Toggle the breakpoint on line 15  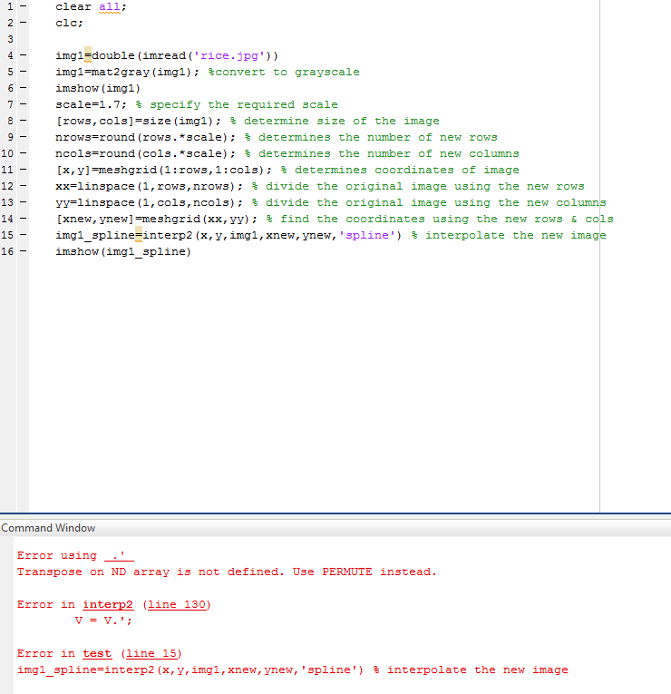(x=23, y=235)
